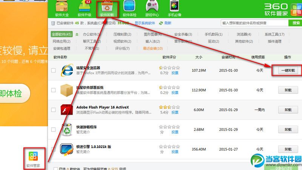Image resolution: width=302 pixels, height=170 pixels.
Task: Click 一键卸载 for 瑞星安全浏览器
Action: click(x=288, y=70)
